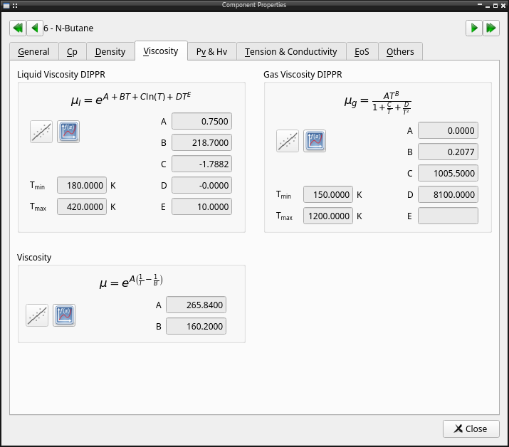Click Liquid Viscosity Tmax field 420.0000

click(x=82, y=207)
